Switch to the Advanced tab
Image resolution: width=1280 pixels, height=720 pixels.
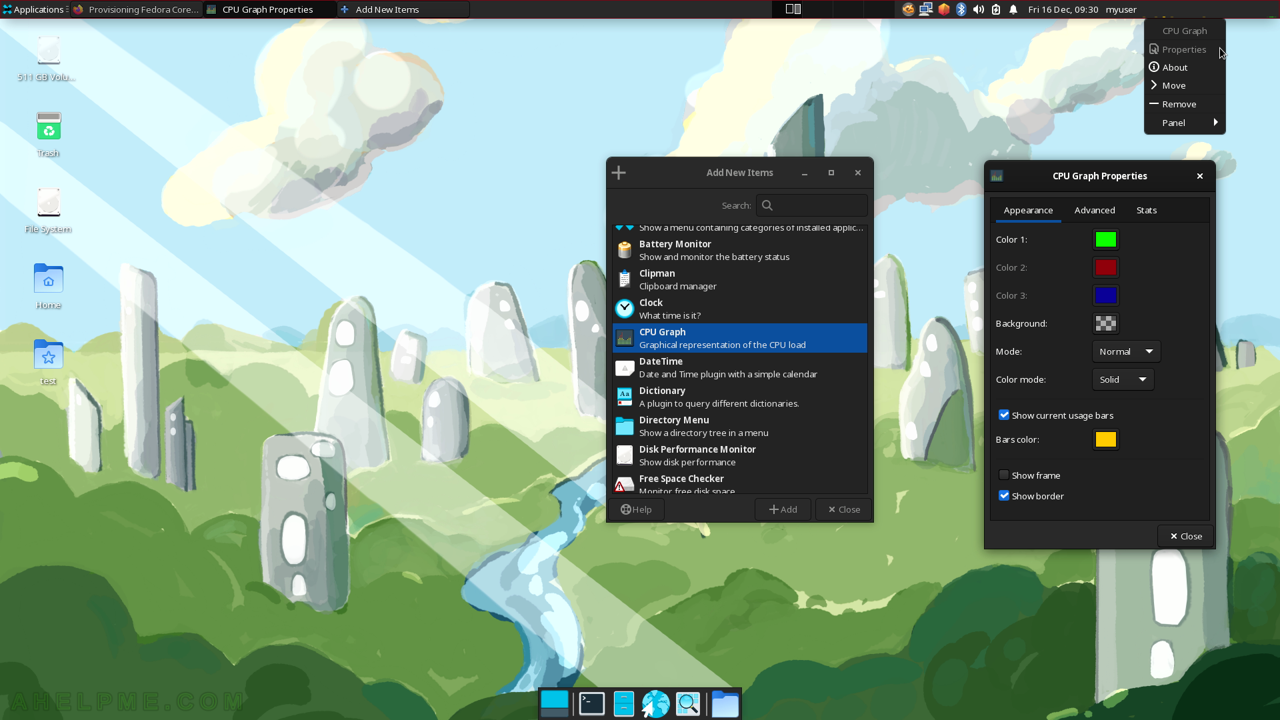[x=1095, y=210]
